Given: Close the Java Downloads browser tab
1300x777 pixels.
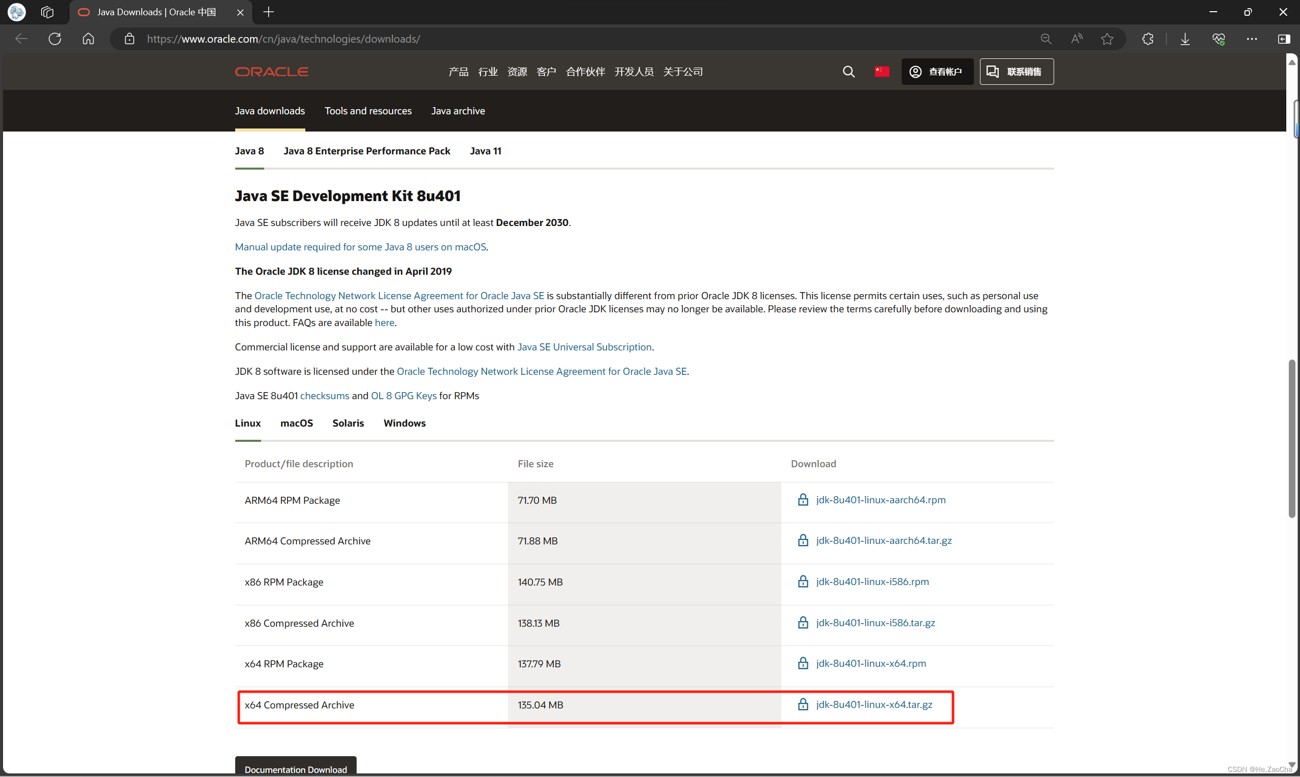Looking at the screenshot, I should 240,12.
